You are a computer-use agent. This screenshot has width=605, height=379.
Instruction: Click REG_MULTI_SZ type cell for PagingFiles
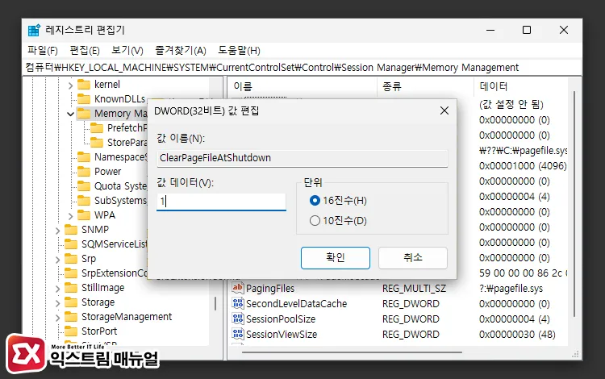tap(414, 289)
